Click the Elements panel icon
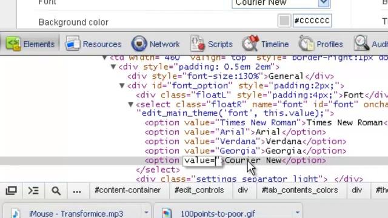Screen dimensions: 388x218 (x=13, y=44)
